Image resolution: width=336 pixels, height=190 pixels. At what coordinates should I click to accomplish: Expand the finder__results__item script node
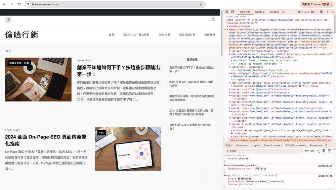click(230, 124)
